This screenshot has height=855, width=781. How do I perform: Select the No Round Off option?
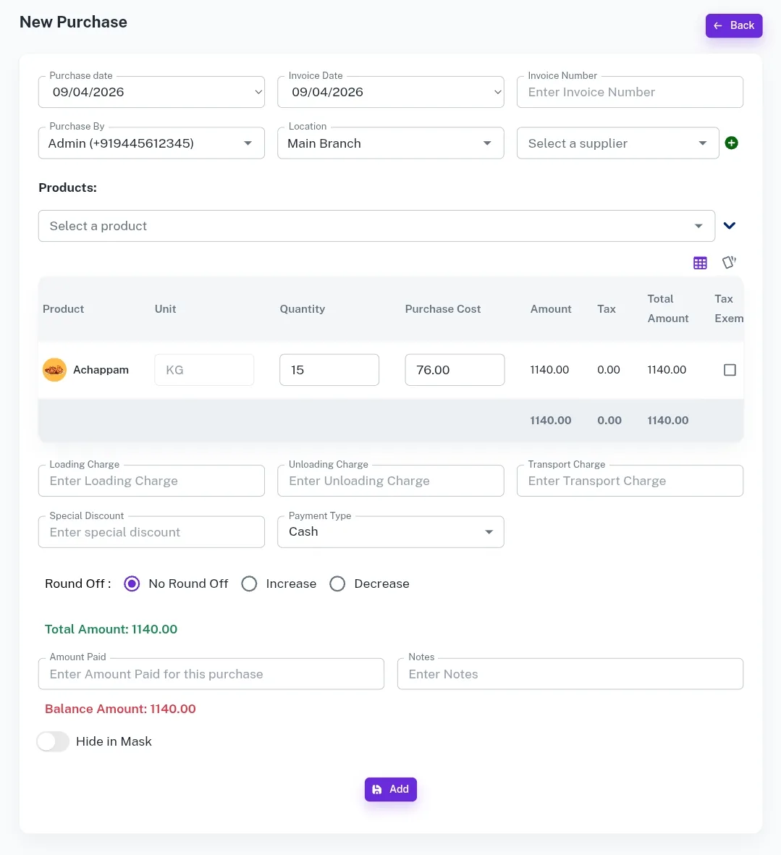tap(132, 584)
